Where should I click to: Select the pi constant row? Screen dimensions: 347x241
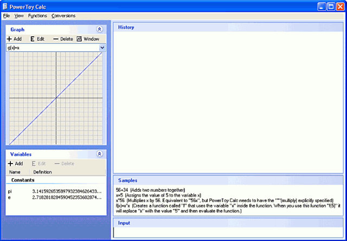pyautogui.click(x=54, y=191)
